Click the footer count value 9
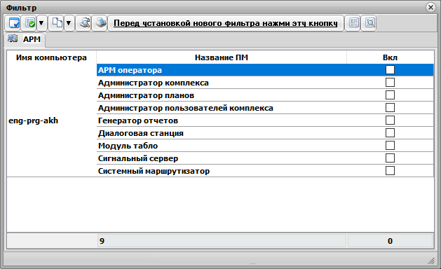This screenshot has height=269, width=441. [222, 241]
